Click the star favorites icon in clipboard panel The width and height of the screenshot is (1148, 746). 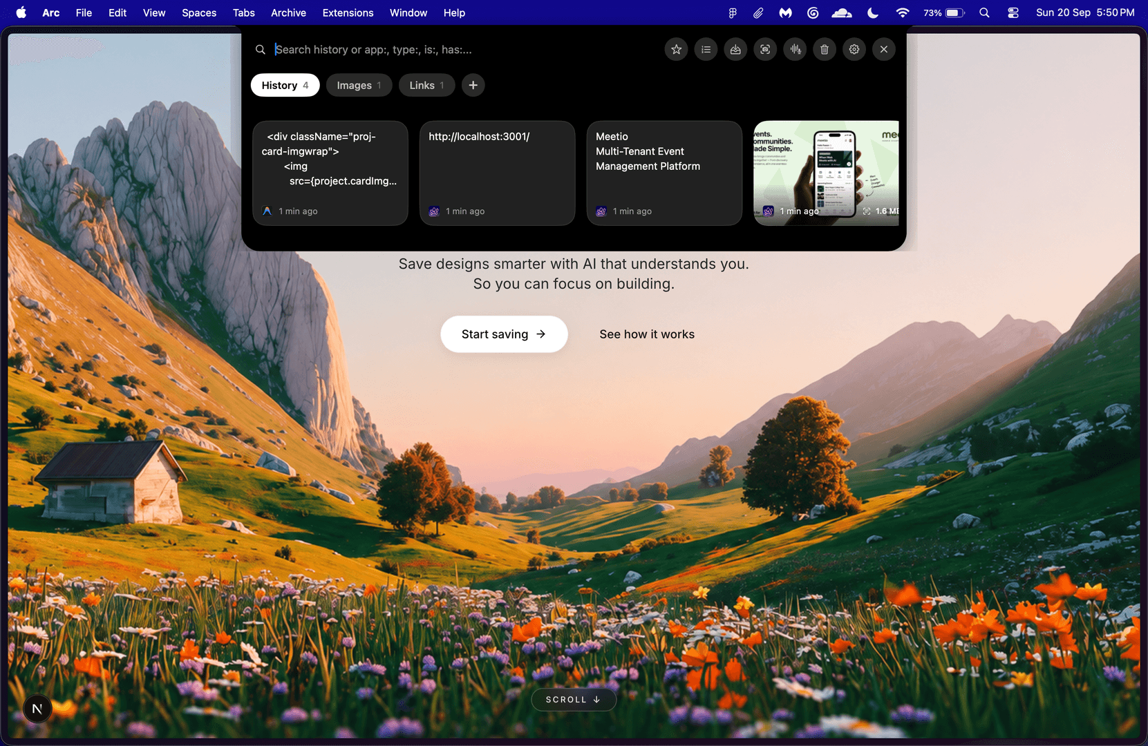[x=676, y=49]
